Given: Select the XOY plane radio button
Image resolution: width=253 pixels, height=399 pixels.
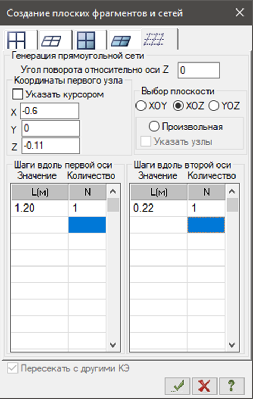Looking at the screenshot, I should coord(141,105).
